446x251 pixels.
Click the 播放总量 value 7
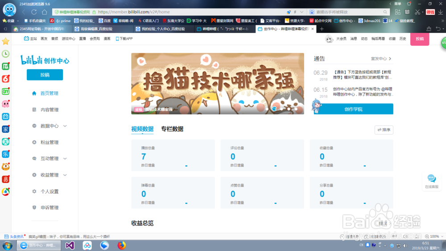click(x=144, y=156)
